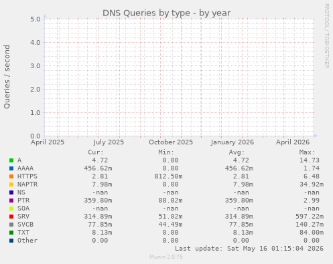Click the SVCB max value 140.27m
Screen dimensions: 333x264
(x=310, y=225)
